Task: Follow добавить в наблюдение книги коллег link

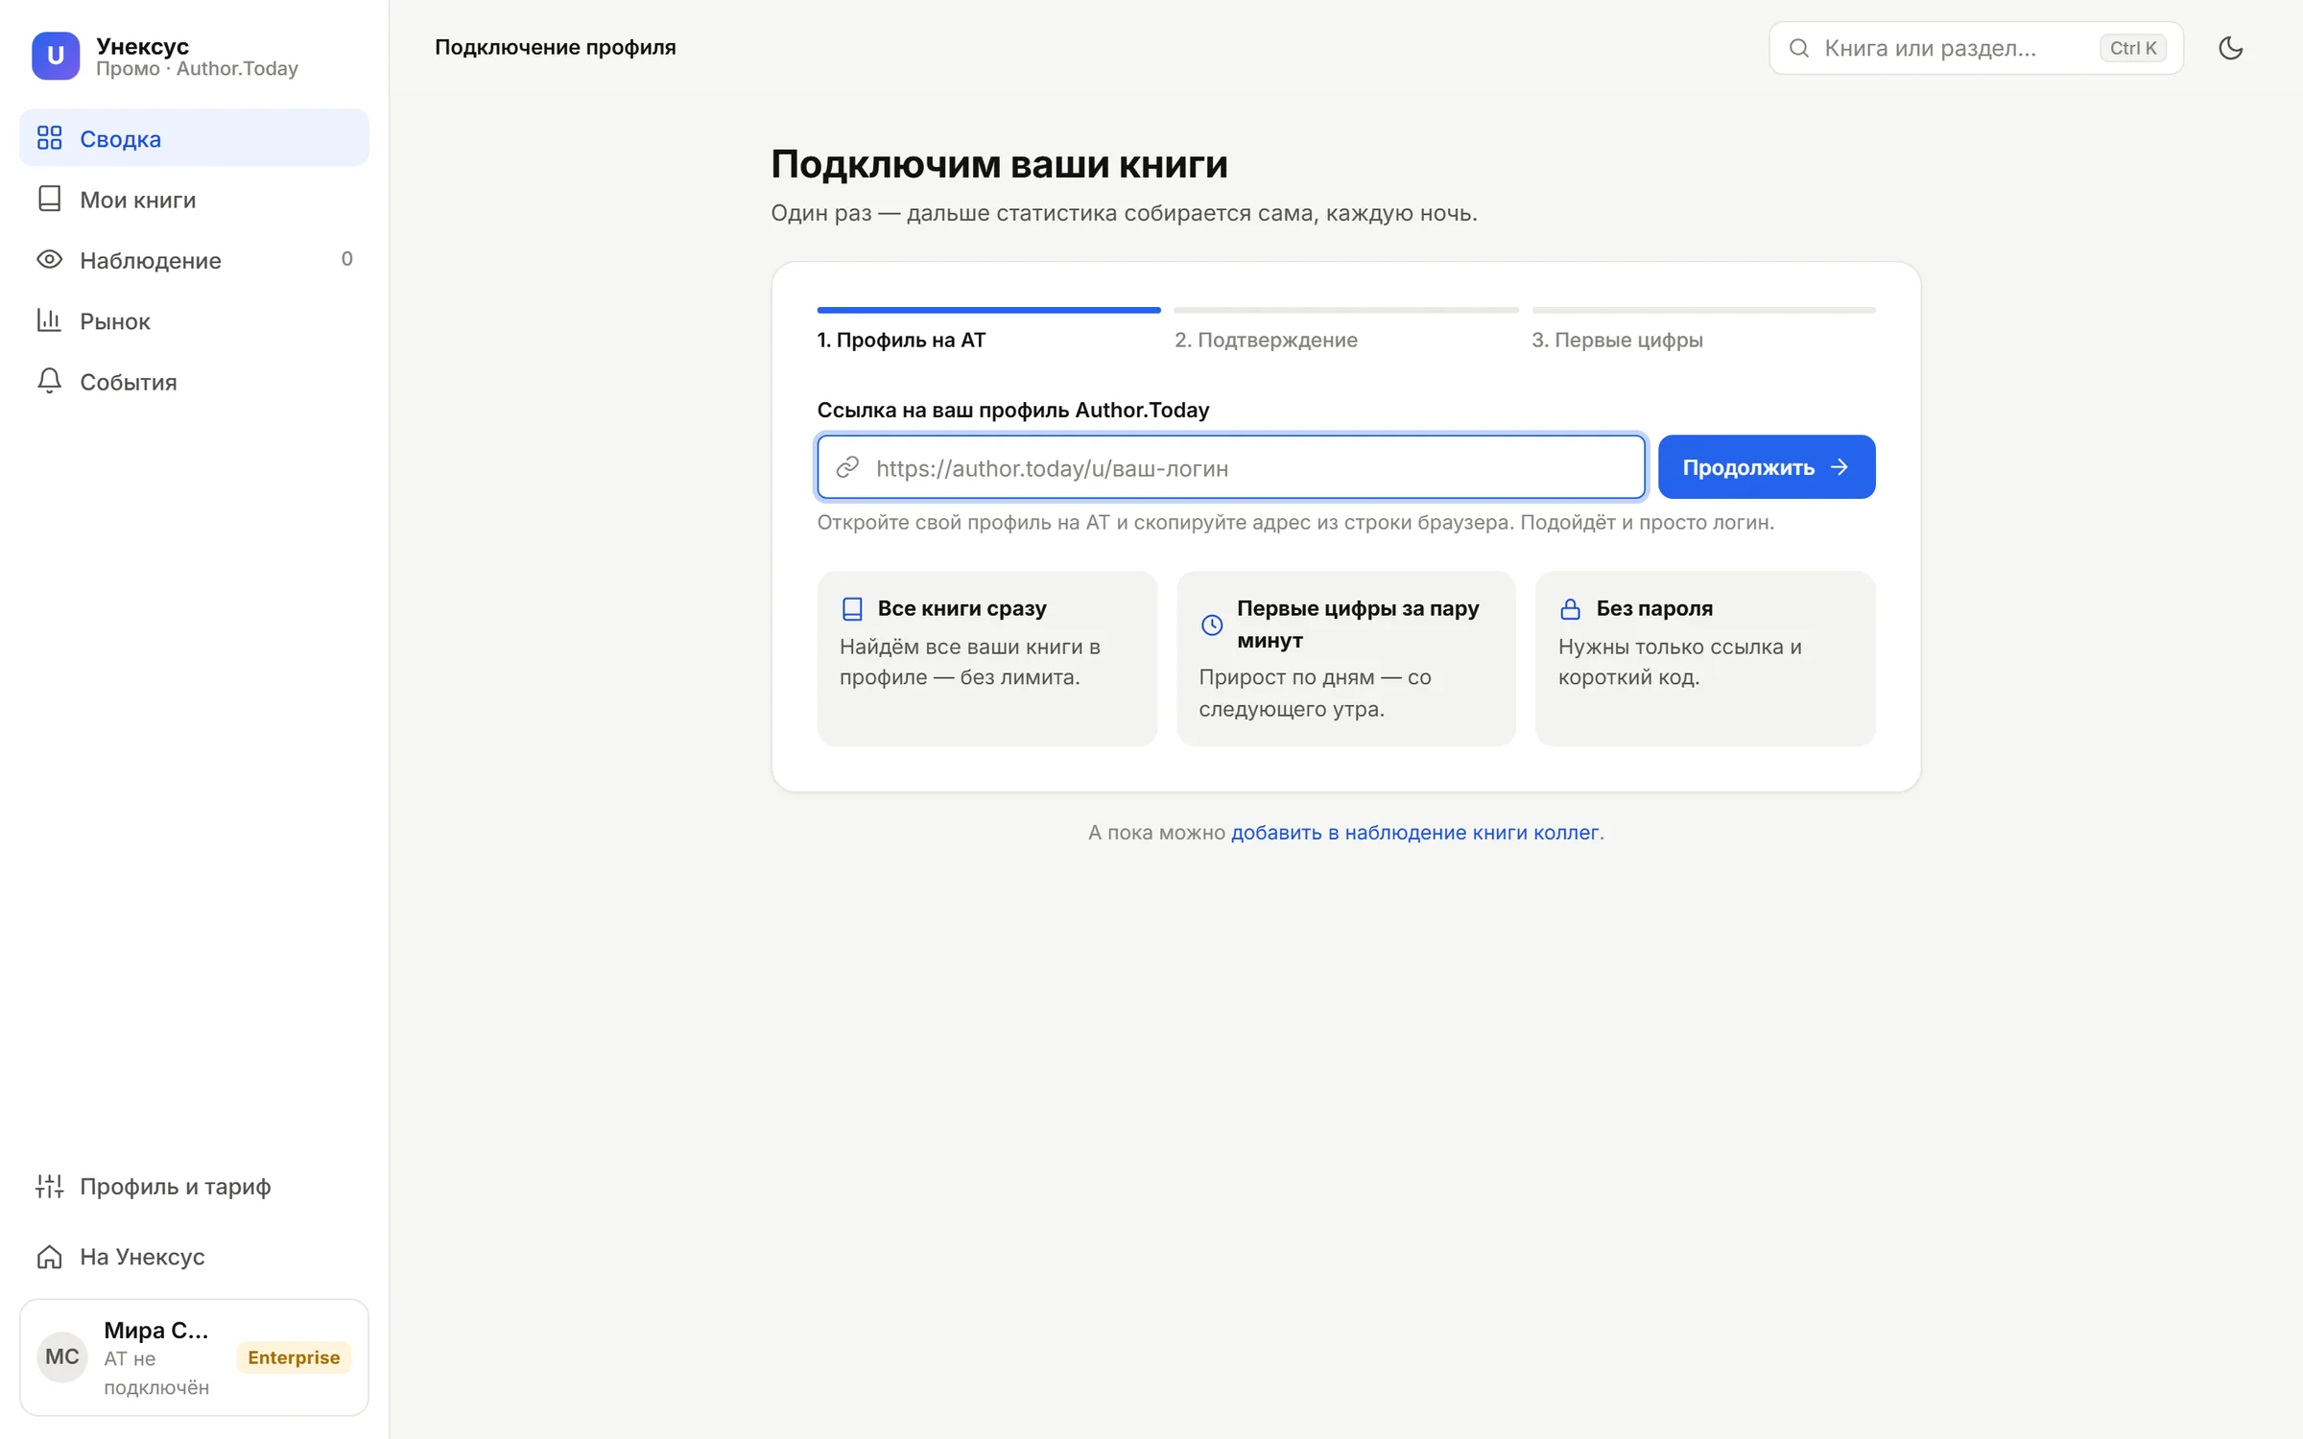Action: click(1414, 832)
